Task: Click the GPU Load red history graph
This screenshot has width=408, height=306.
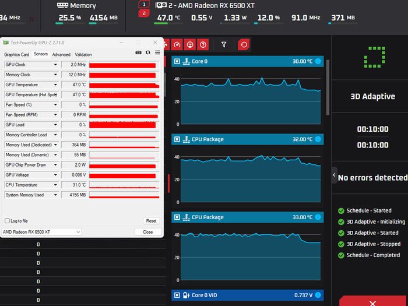Action: coord(124,125)
